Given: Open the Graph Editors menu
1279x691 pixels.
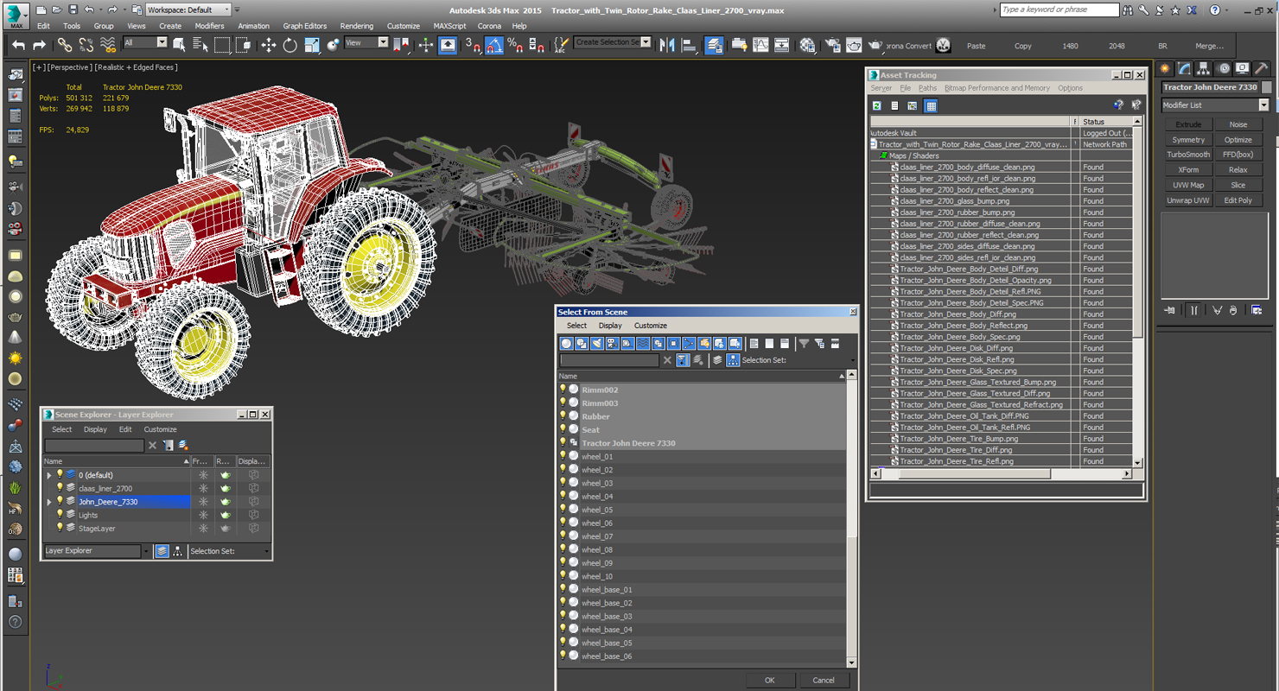Looking at the screenshot, I should pos(304,26).
